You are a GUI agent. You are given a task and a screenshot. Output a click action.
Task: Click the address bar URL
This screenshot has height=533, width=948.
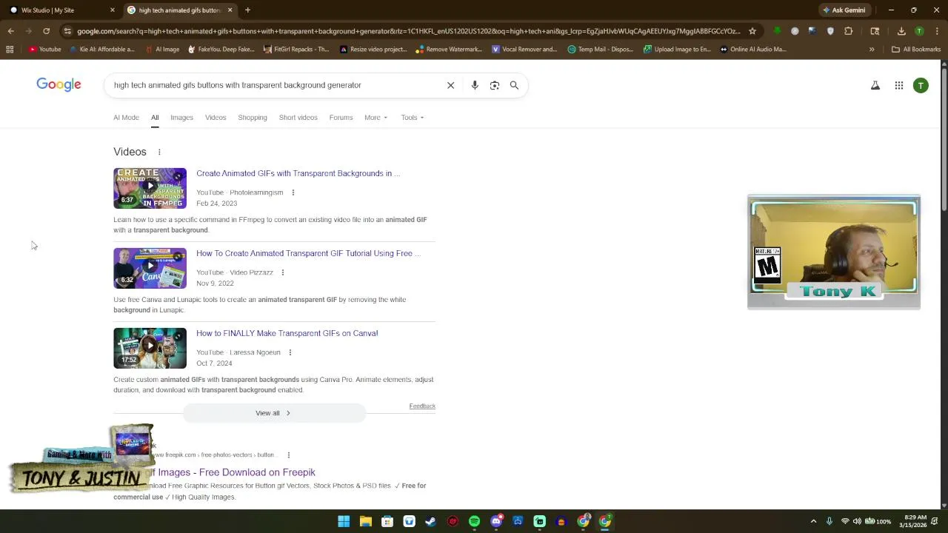coord(407,31)
